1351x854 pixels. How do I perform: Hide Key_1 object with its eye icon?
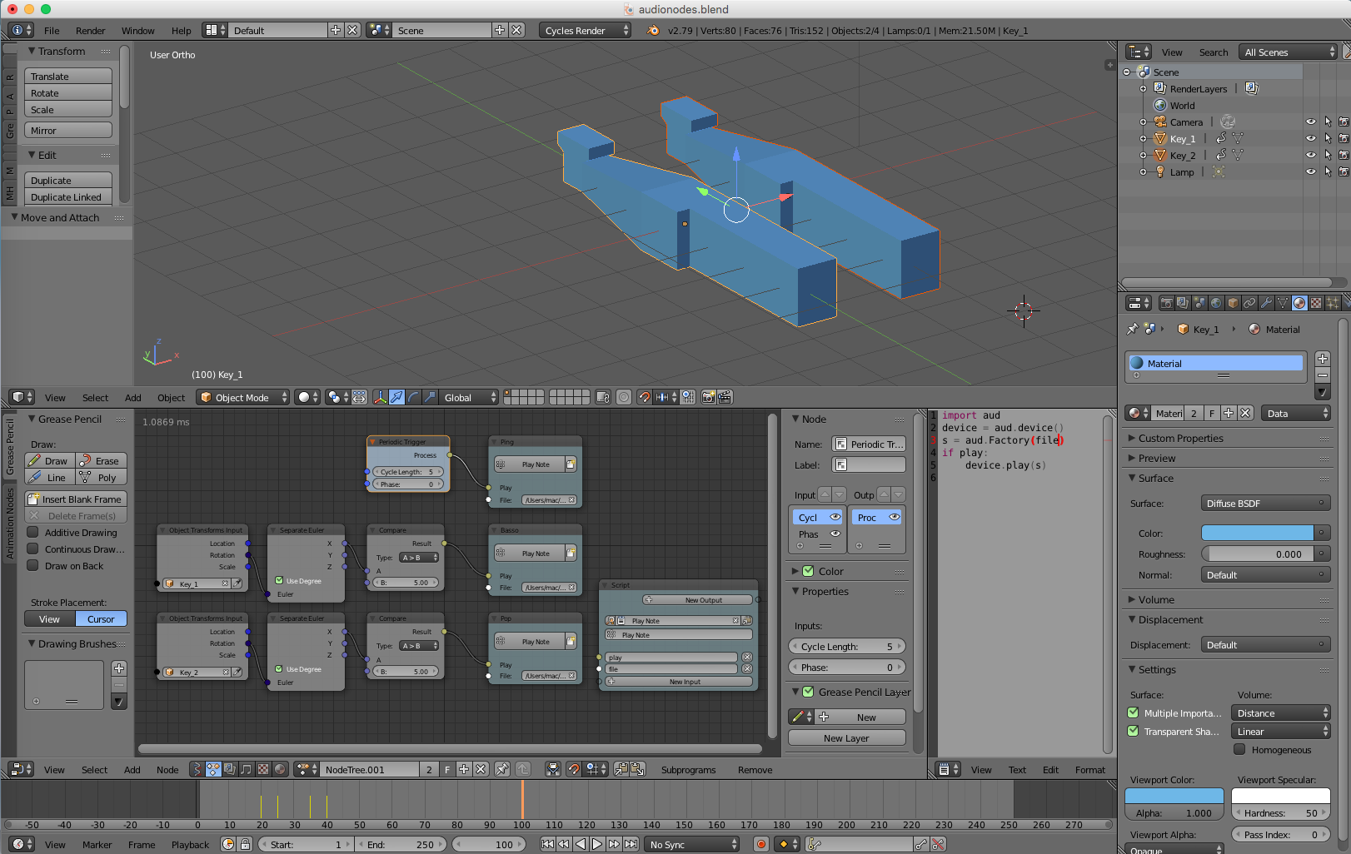tap(1310, 139)
